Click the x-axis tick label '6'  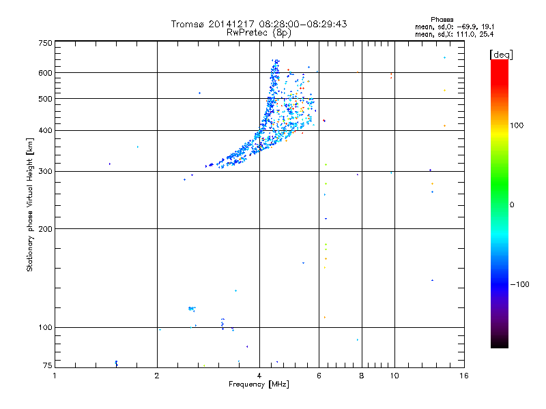(319, 376)
